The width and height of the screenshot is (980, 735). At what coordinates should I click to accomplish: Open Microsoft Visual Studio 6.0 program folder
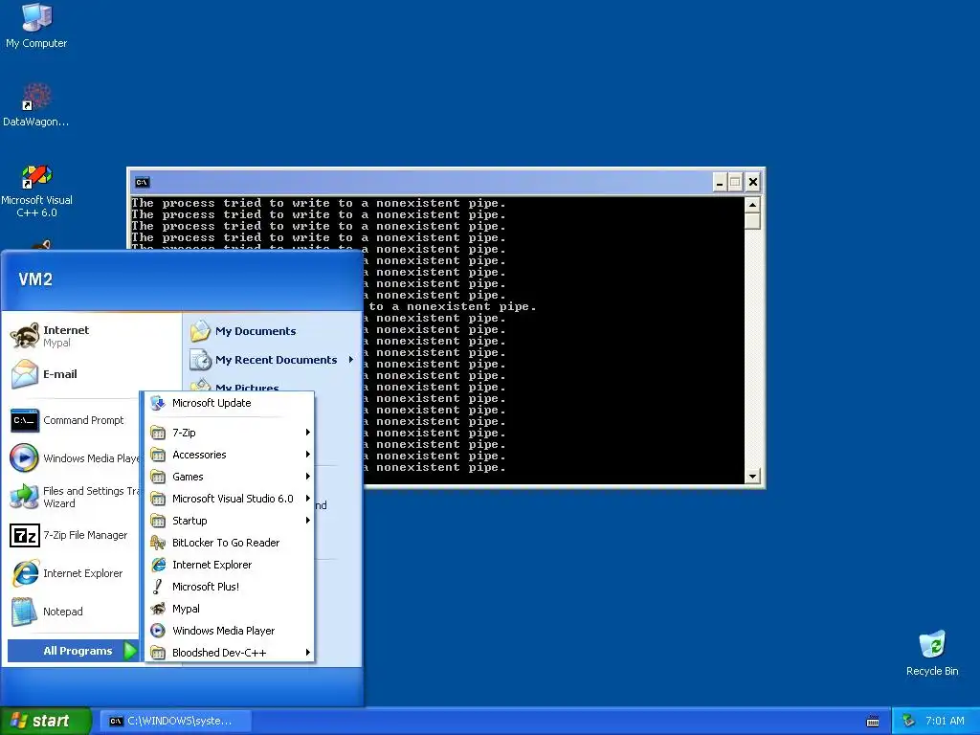(x=230, y=498)
